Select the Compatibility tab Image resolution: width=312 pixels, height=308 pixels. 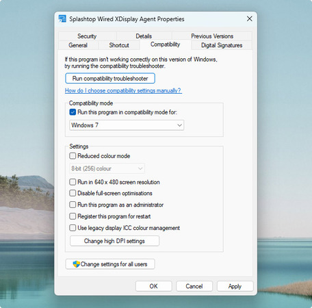(166, 44)
